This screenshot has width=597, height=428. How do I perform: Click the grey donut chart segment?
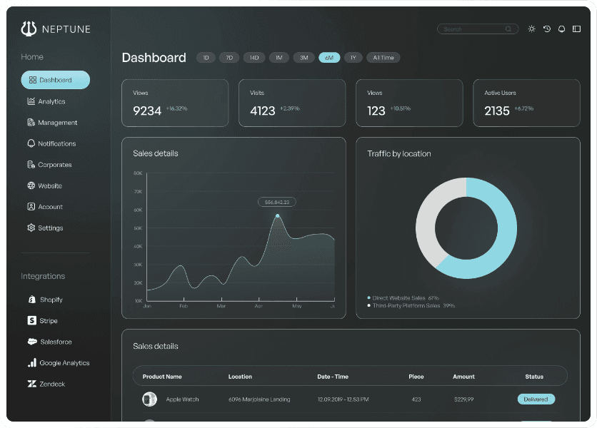coord(427,217)
